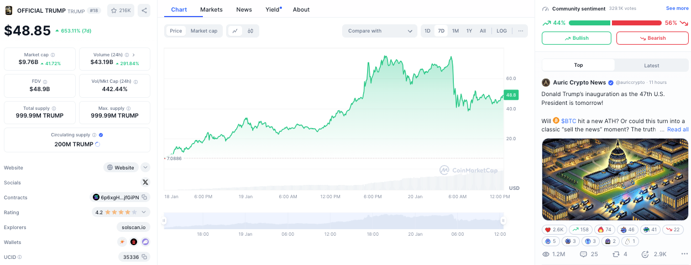Screen dimensions: 691x265
Task: Expand the chevron next to Website button
Action: [145, 167]
